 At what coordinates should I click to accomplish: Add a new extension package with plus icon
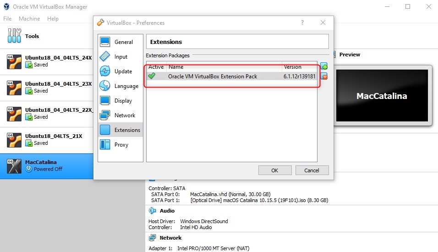(324, 66)
